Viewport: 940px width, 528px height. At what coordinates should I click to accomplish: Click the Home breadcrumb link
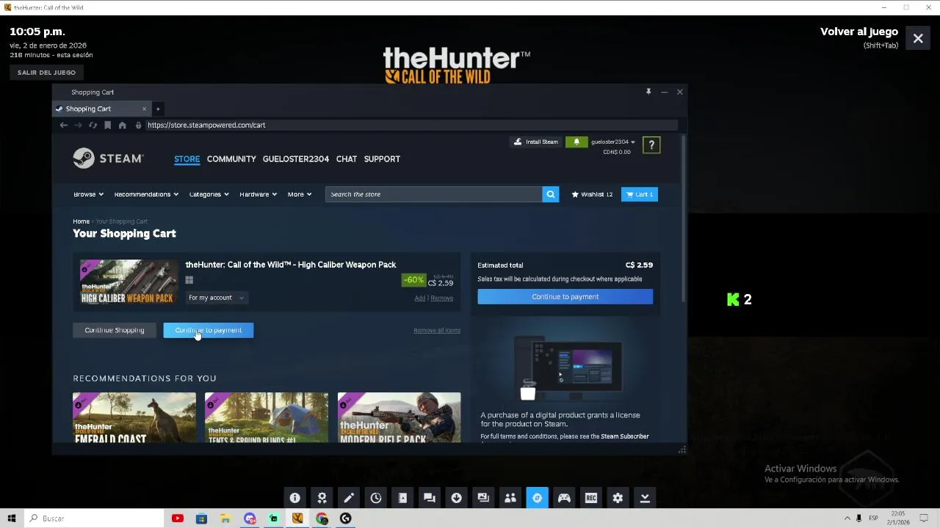(81, 221)
